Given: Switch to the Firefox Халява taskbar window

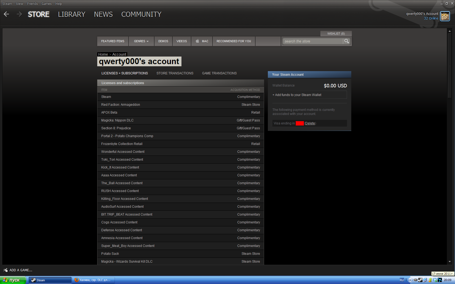Looking at the screenshot, I should point(93,280).
